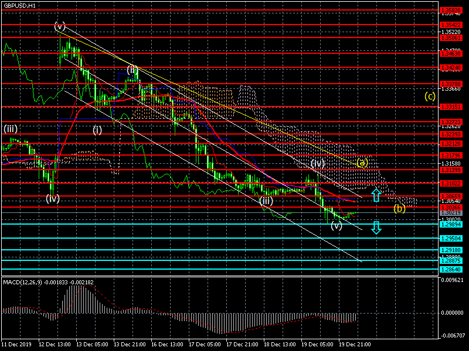Click the white (ii) wave label

132,70
